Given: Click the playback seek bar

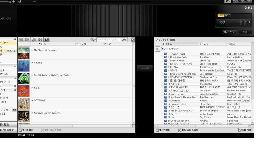Looking at the screenshot, I should click(93, 2).
